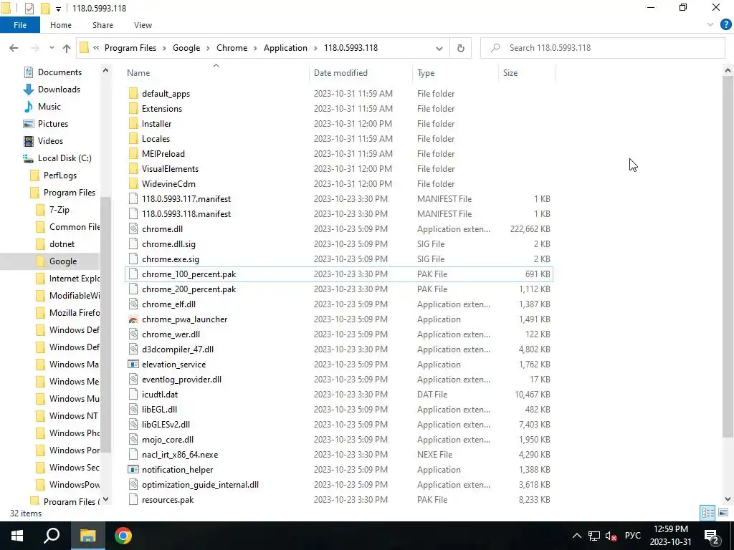Select the optimization_guide_internal.dll file
Screen dimensions: 734x550
(x=200, y=485)
